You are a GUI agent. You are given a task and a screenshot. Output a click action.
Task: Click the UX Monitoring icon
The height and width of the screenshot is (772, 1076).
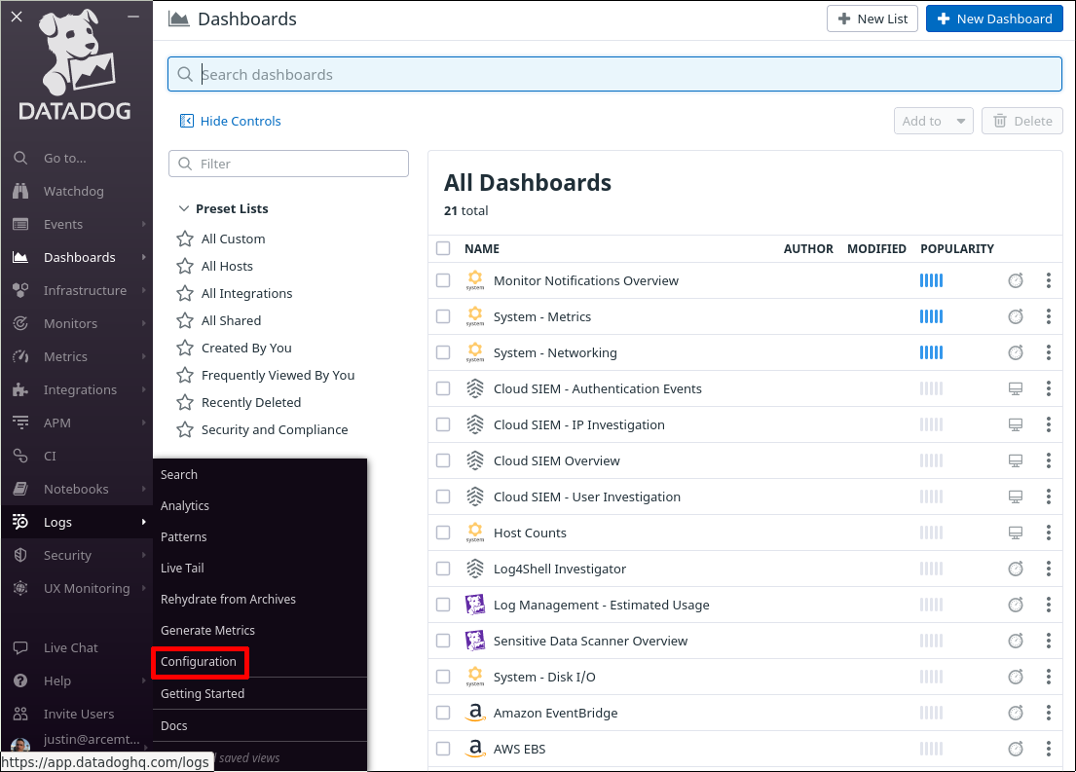[x=20, y=588]
